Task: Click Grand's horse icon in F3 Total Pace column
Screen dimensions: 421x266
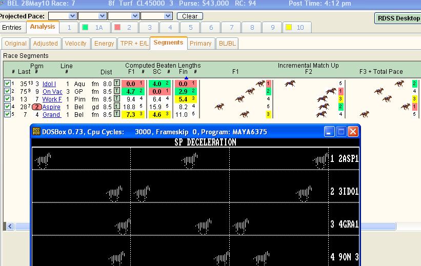Action: point(365,114)
